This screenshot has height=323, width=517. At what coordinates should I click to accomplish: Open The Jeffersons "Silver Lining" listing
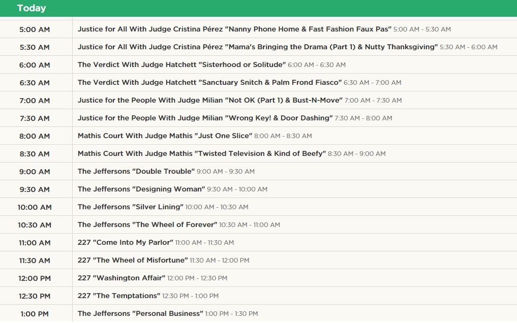point(131,207)
